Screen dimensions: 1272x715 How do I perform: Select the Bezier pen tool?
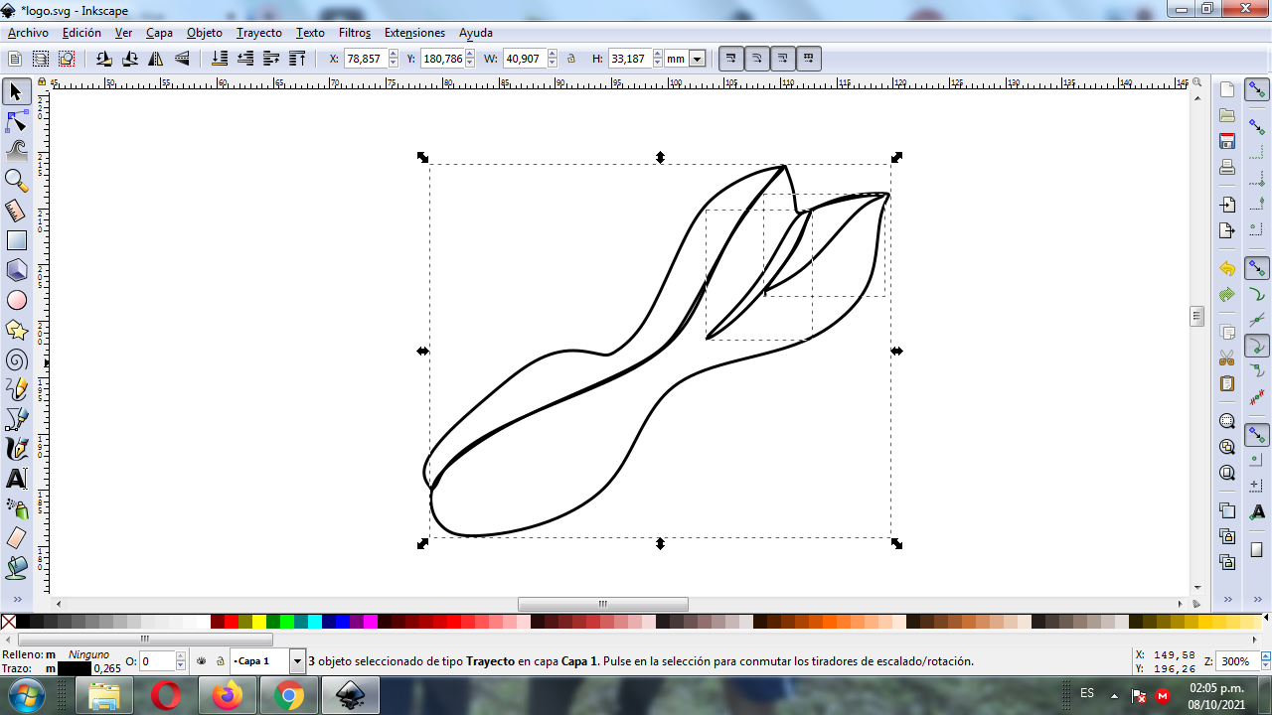click(16, 419)
